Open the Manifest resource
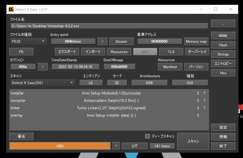Screen dimensions: 243x158 click(x=170, y=67)
